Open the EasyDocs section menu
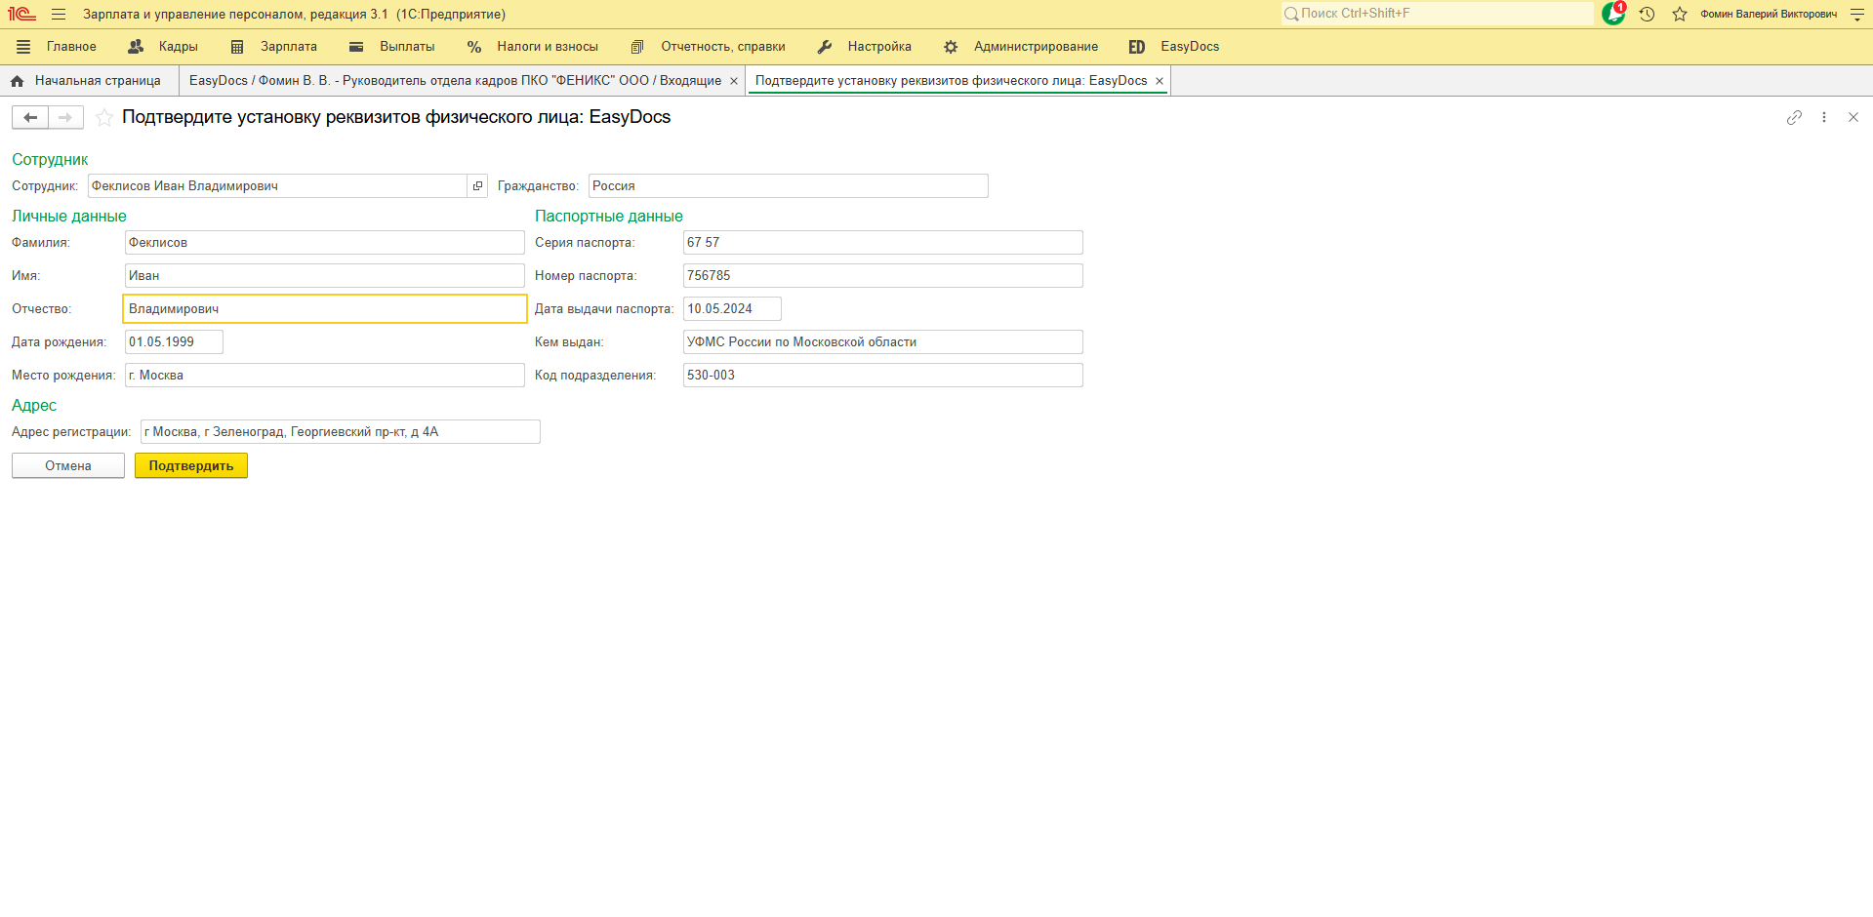Image resolution: width=1873 pixels, height=917 pixels. (1174, 47)
